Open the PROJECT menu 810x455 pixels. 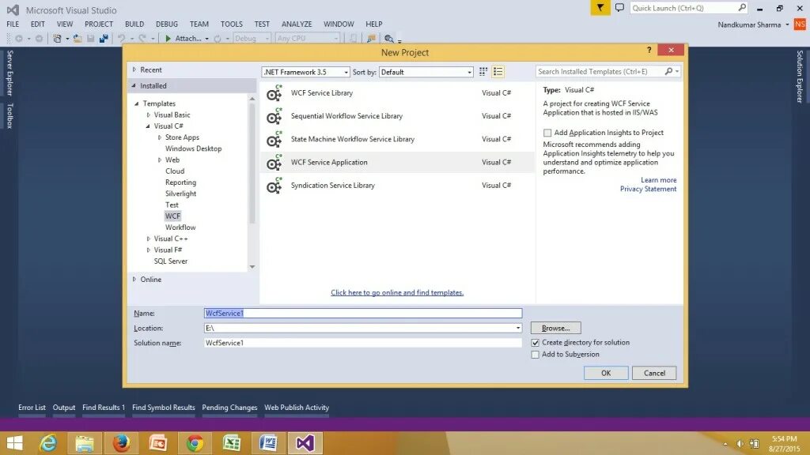(x=99, y=24)
